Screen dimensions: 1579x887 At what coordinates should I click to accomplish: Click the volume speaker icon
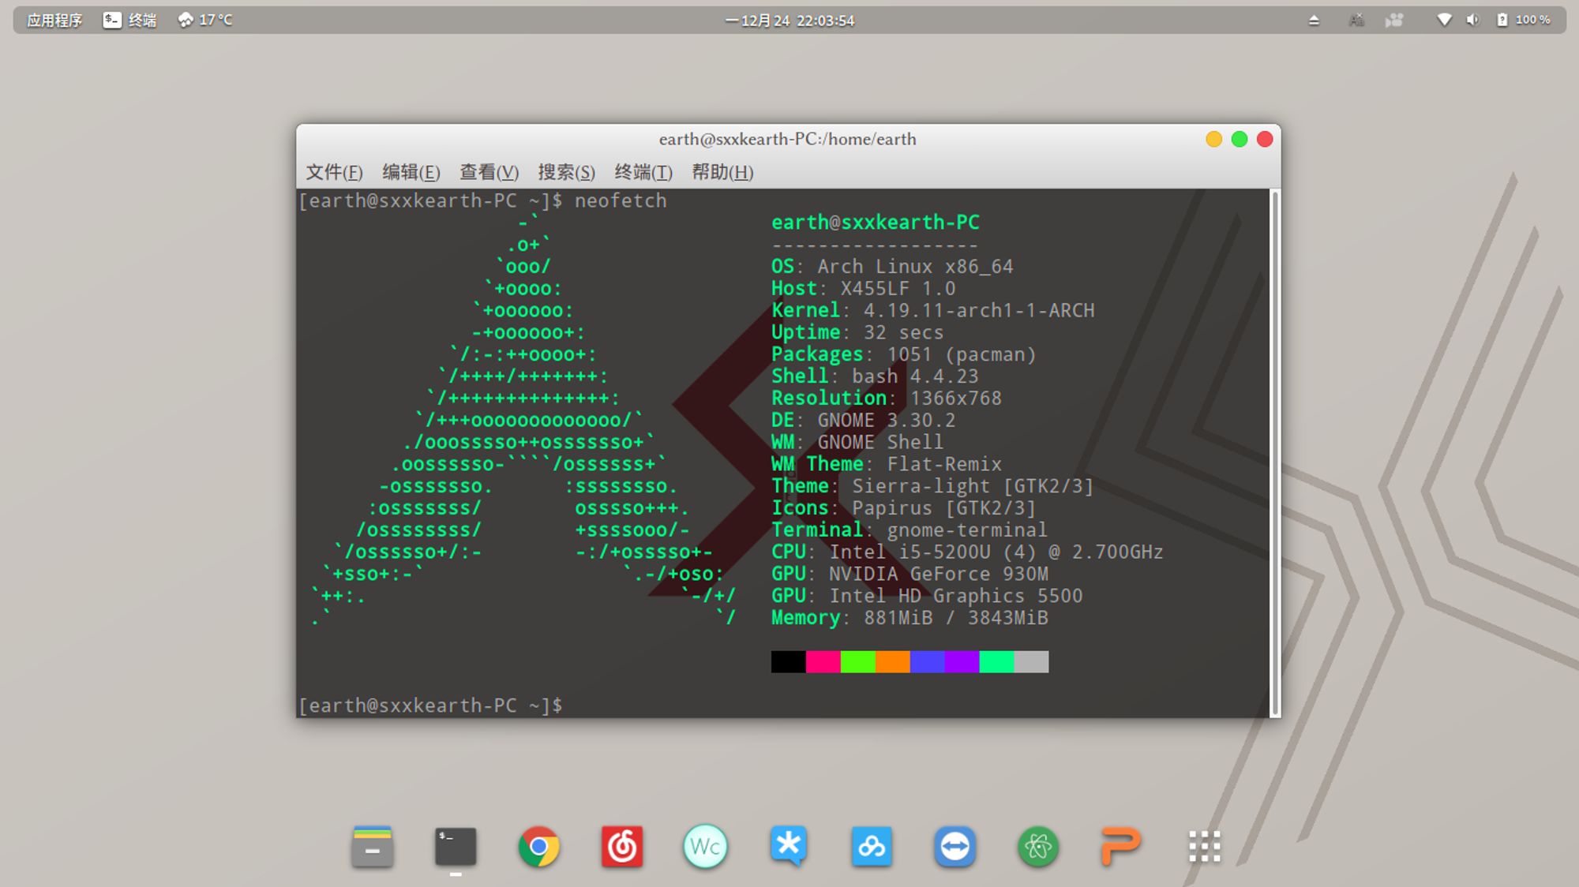(x=1472, y=20)
